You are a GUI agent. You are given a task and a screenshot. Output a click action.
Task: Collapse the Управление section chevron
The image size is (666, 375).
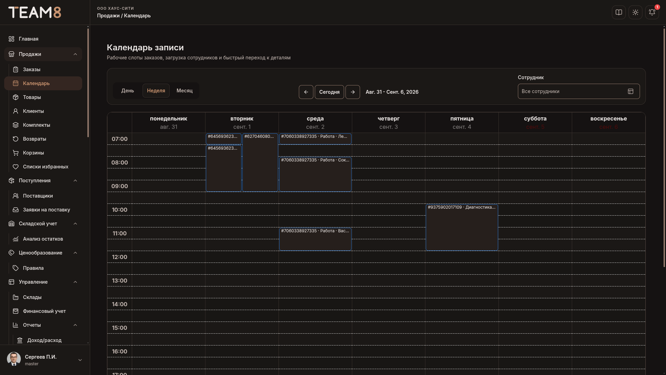coord(75,282)
